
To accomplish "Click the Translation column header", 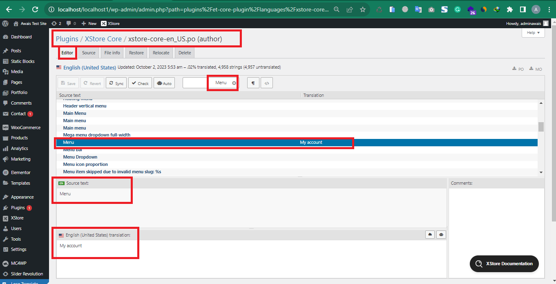I will coord(420,95).
